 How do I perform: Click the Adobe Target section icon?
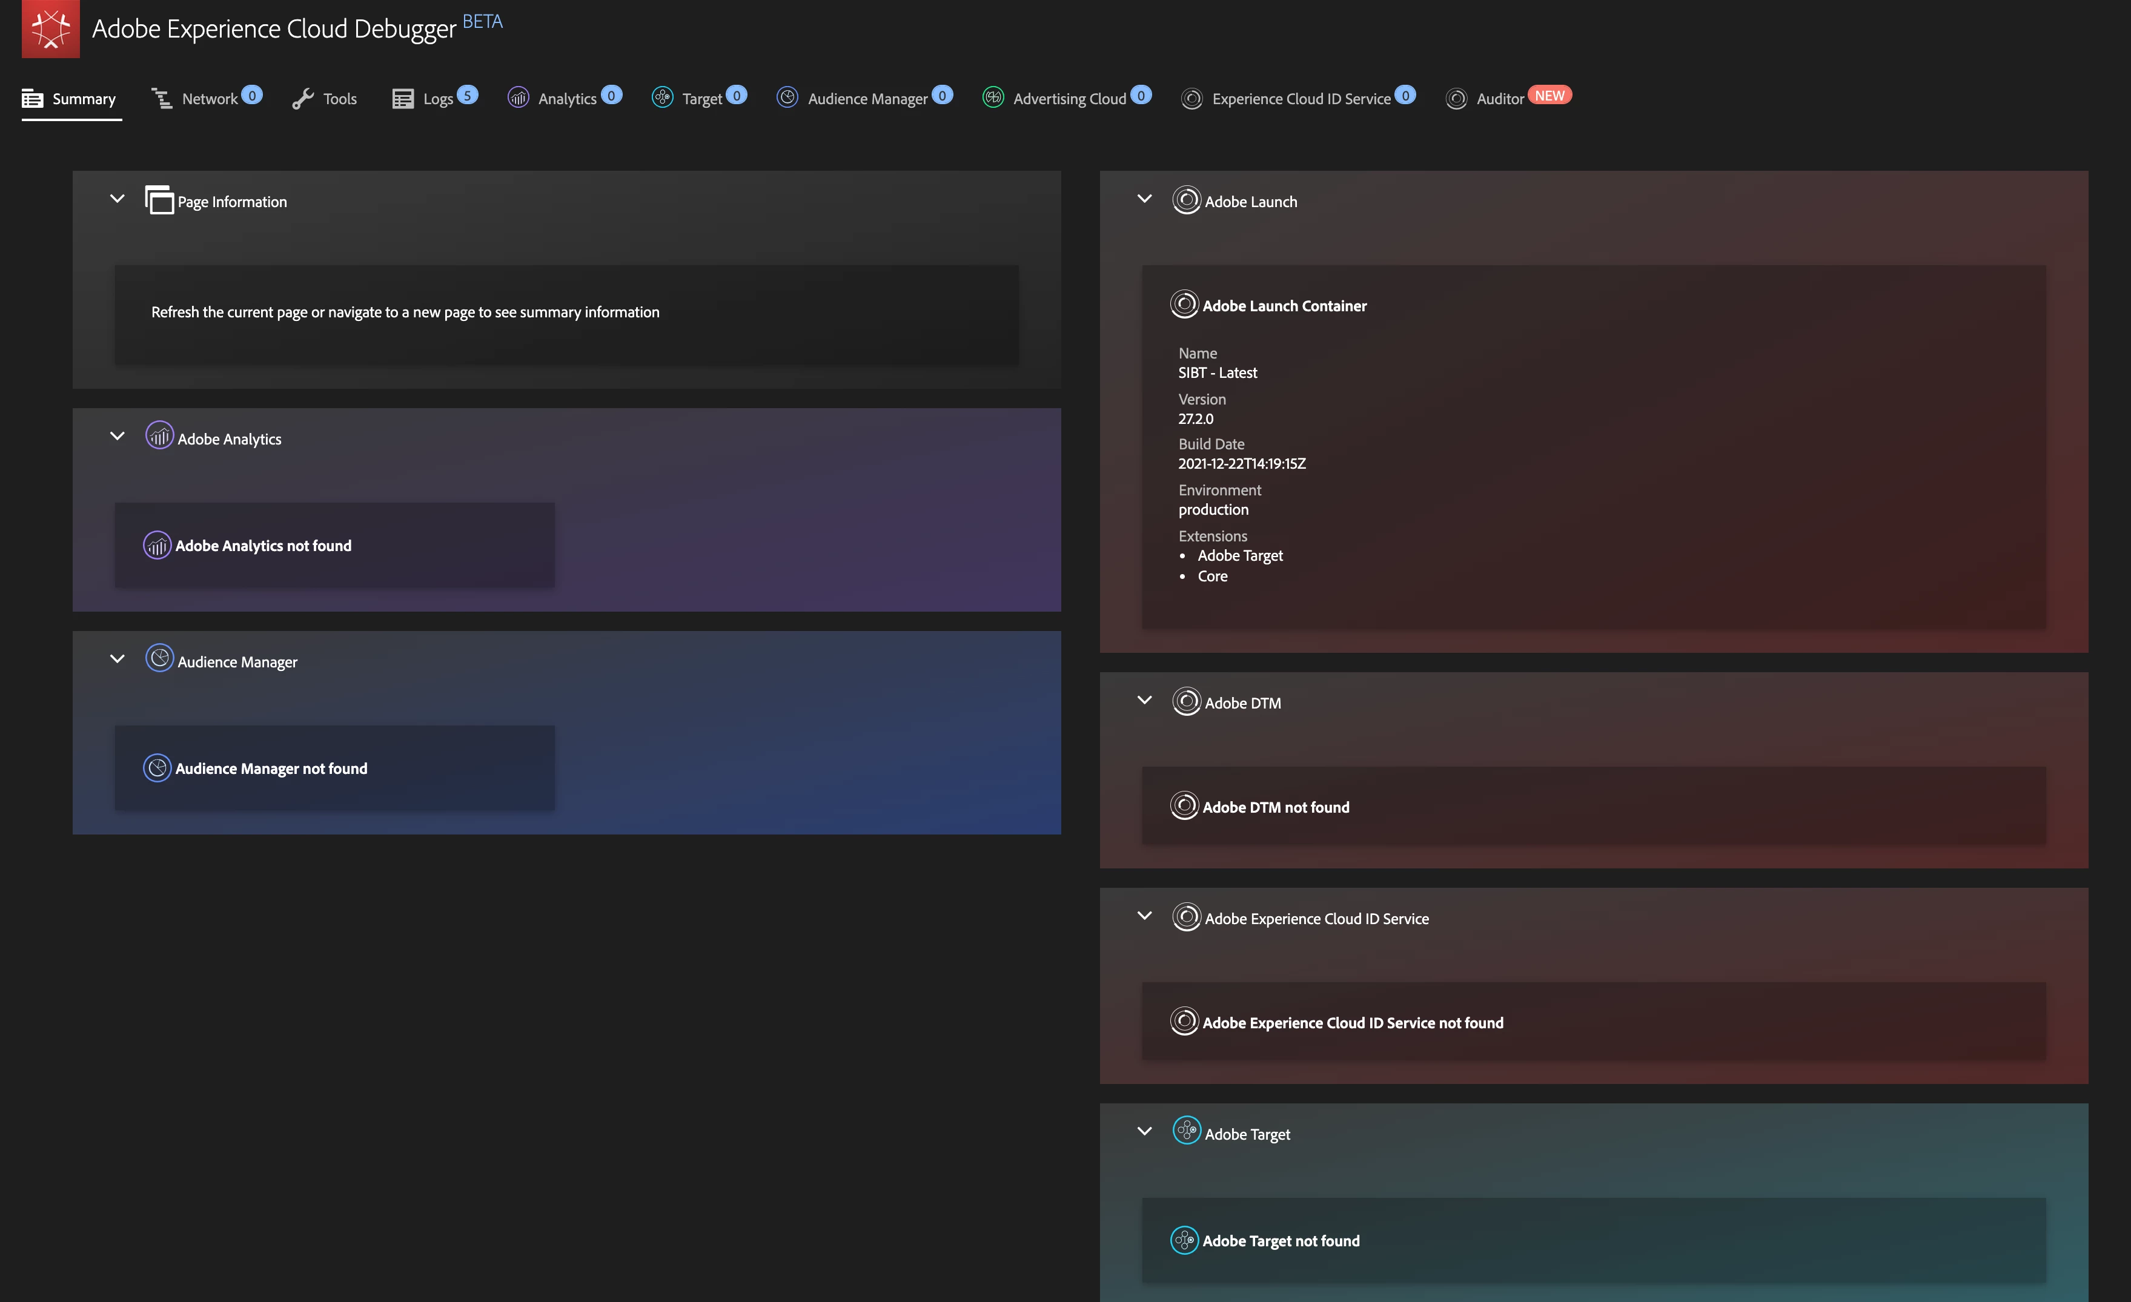tap(1185, 1131)
